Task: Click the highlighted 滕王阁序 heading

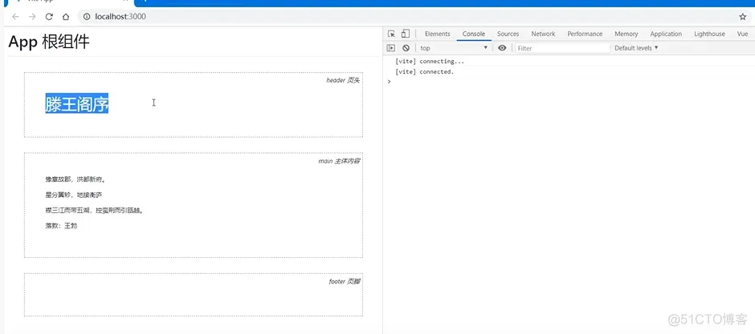Action: (77, 103)
